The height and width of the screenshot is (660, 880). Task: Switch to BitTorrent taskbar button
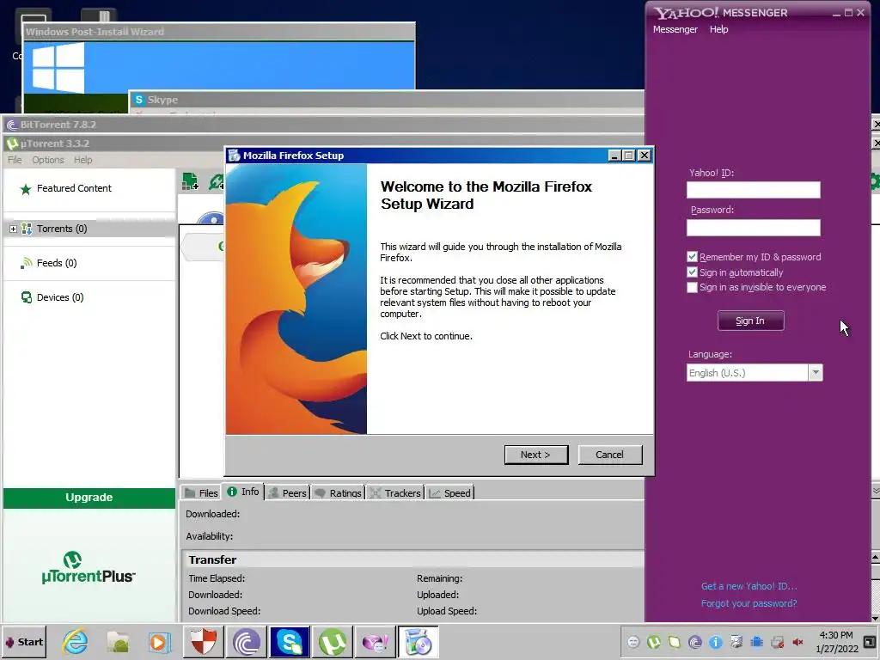247,642
